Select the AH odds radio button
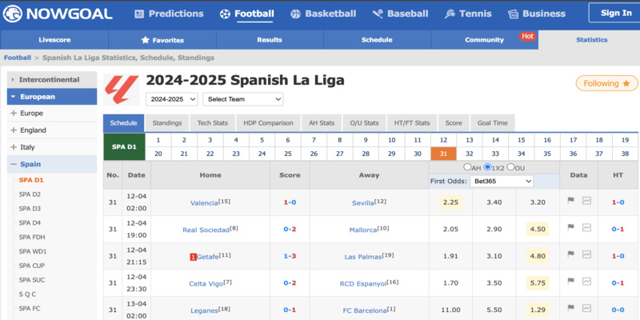Image resolution: width=640 pixels, height=320 pixels. coord(467,167)
